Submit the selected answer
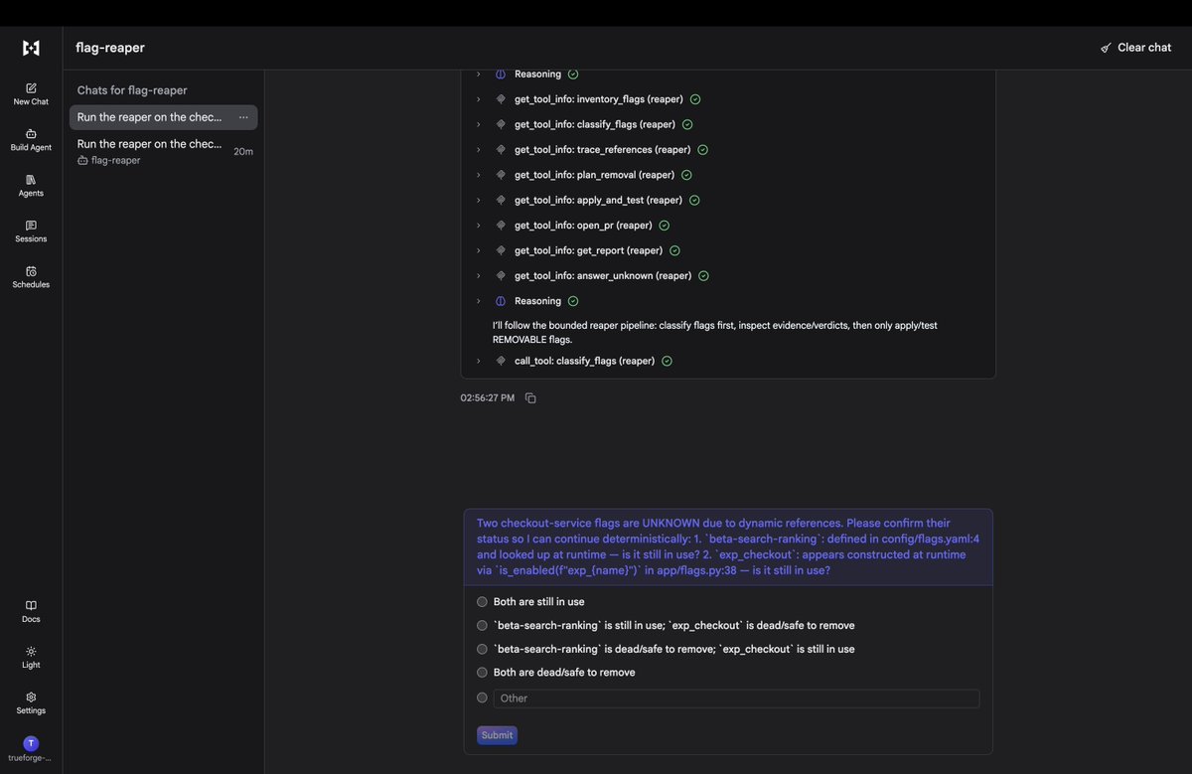Viewport: 1192px width, 774px height. coord(497,735)
